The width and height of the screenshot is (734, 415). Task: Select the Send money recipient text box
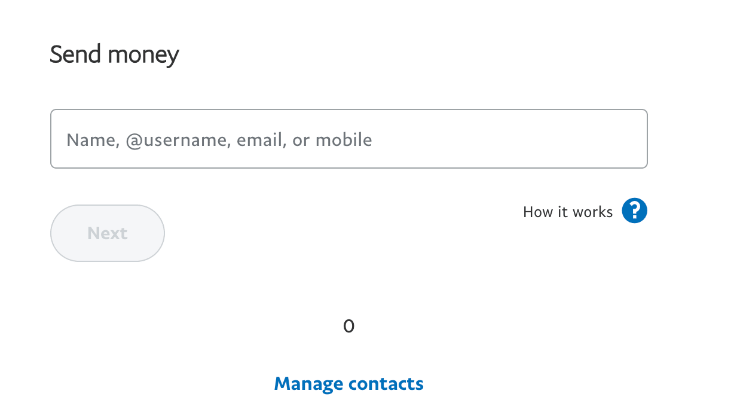click(x=348, y=139)
